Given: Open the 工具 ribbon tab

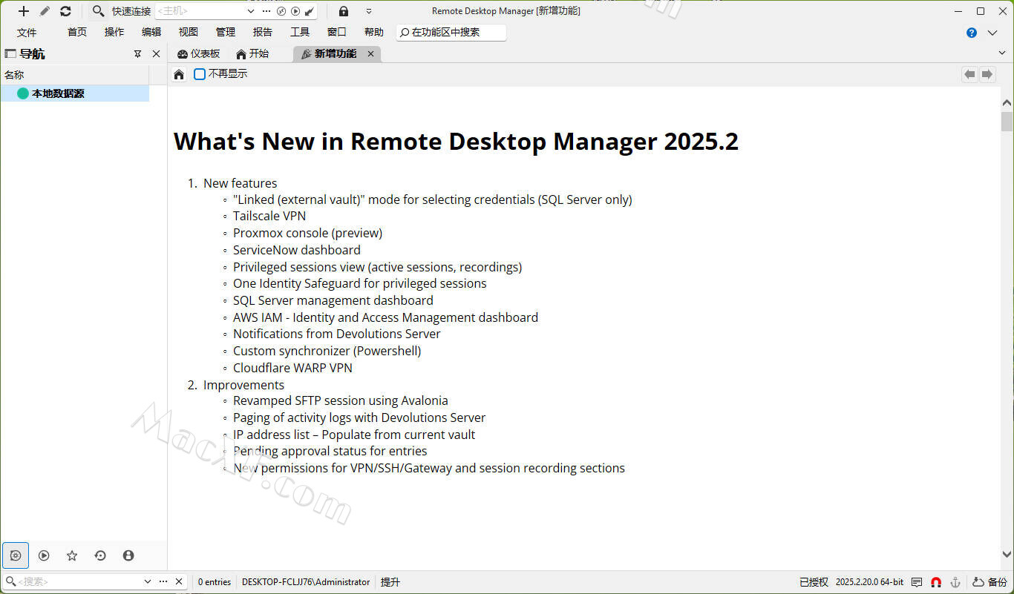Looking at the screenshot, I should tap(300, 32).
